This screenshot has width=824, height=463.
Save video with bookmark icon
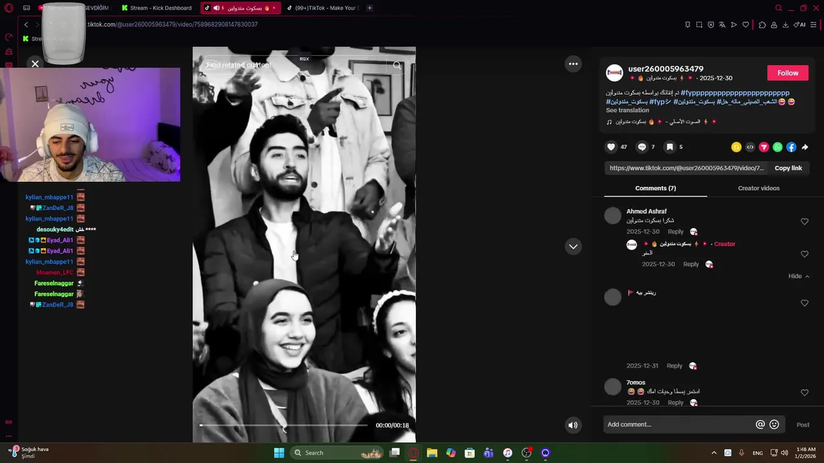[669, 147]
